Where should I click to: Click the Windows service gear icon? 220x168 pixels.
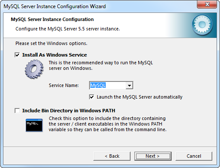(34, 69)
